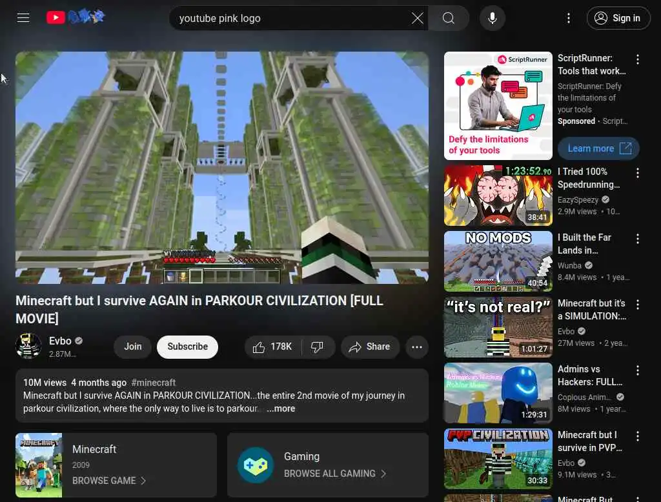Click the YouTube doodle next to the logo
661x502 pixels.
coord(86,17)
